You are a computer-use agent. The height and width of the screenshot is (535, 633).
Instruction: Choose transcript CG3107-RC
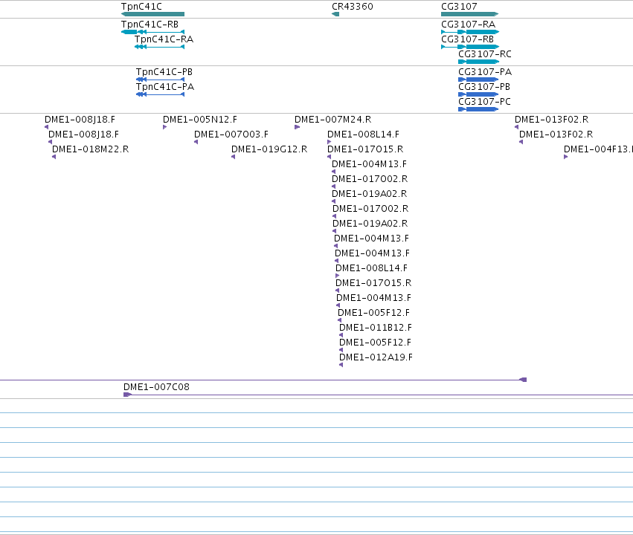[x=485, y=54]
